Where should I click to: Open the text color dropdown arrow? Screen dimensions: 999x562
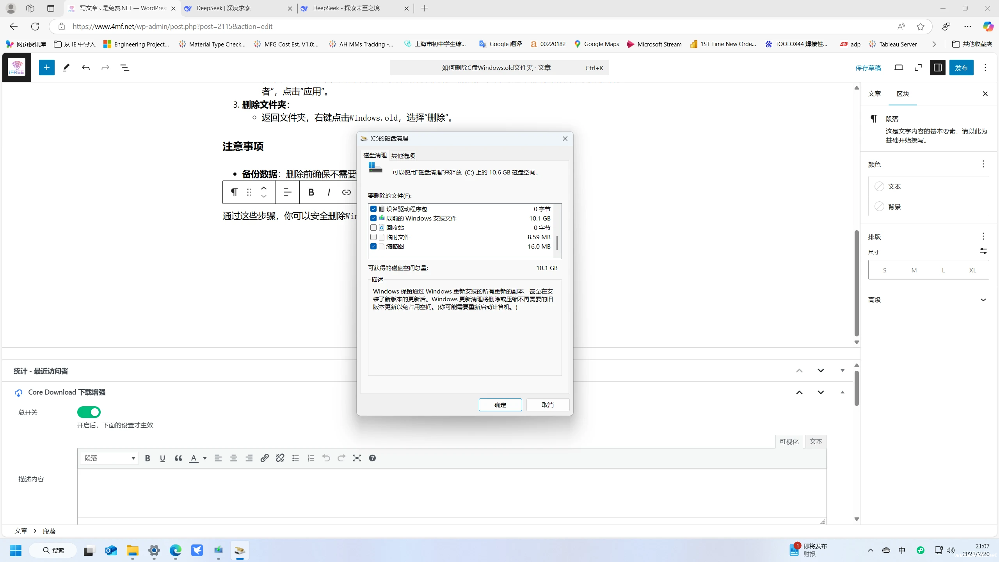[x=205, y=458]
